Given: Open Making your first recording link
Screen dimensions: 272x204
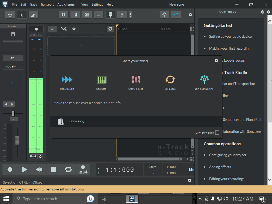Looking at the screenshot, I should click(x=230, y=49).
